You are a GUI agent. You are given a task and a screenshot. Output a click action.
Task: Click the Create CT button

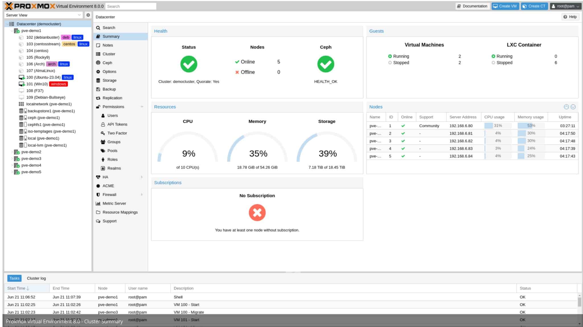pos(534,6)
